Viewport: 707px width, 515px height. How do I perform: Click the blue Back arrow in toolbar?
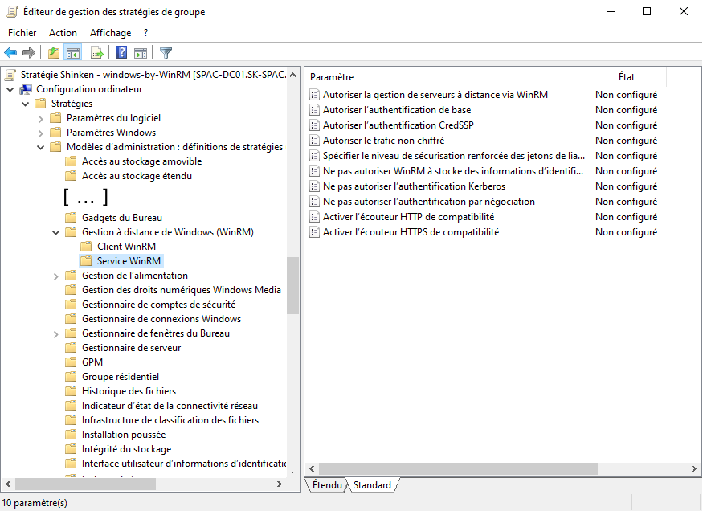pos(10,53)
